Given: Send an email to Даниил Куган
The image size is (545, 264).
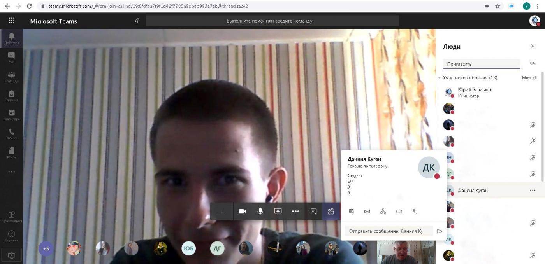Looking at the screenshot, I should 367,211.
